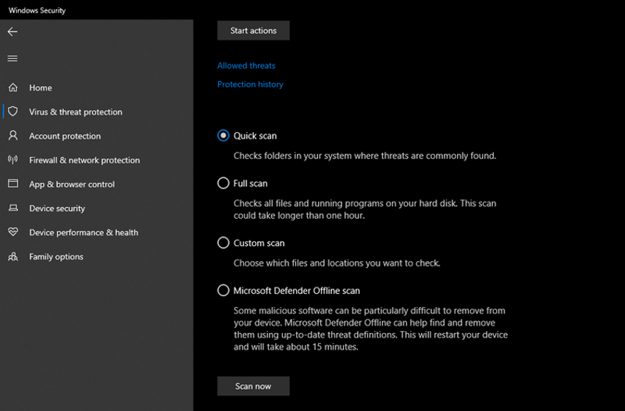
Task: Click the Firewall & network protection antenna icon
Action: click(12, 160)
